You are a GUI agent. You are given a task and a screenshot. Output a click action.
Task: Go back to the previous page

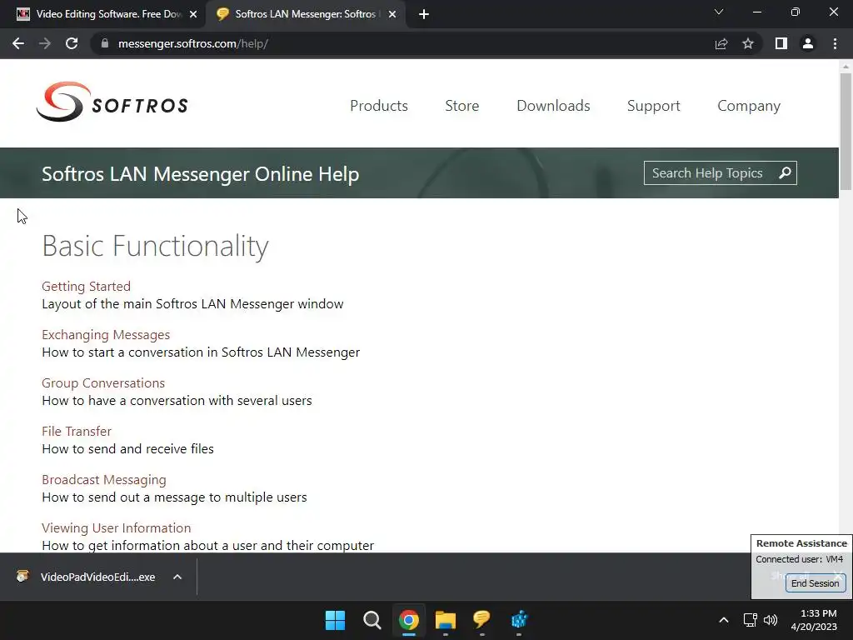click(x=18, y=43)
